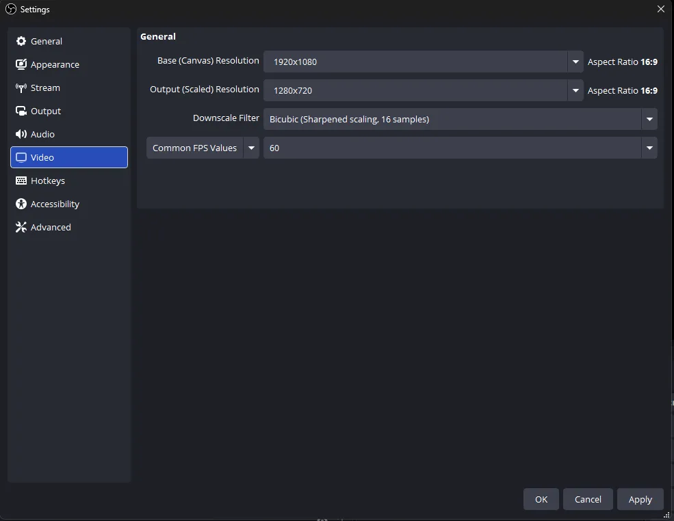Open the Common FPS Values selector
The height and width of the screenshot is (521, 674).
click(x=251, y=148)
